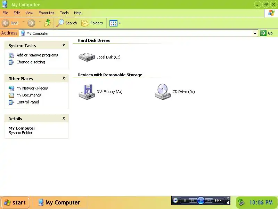Collapse the Other Places panel
Viewport: 278px width, 209px height.
click(x=64, y=78)
